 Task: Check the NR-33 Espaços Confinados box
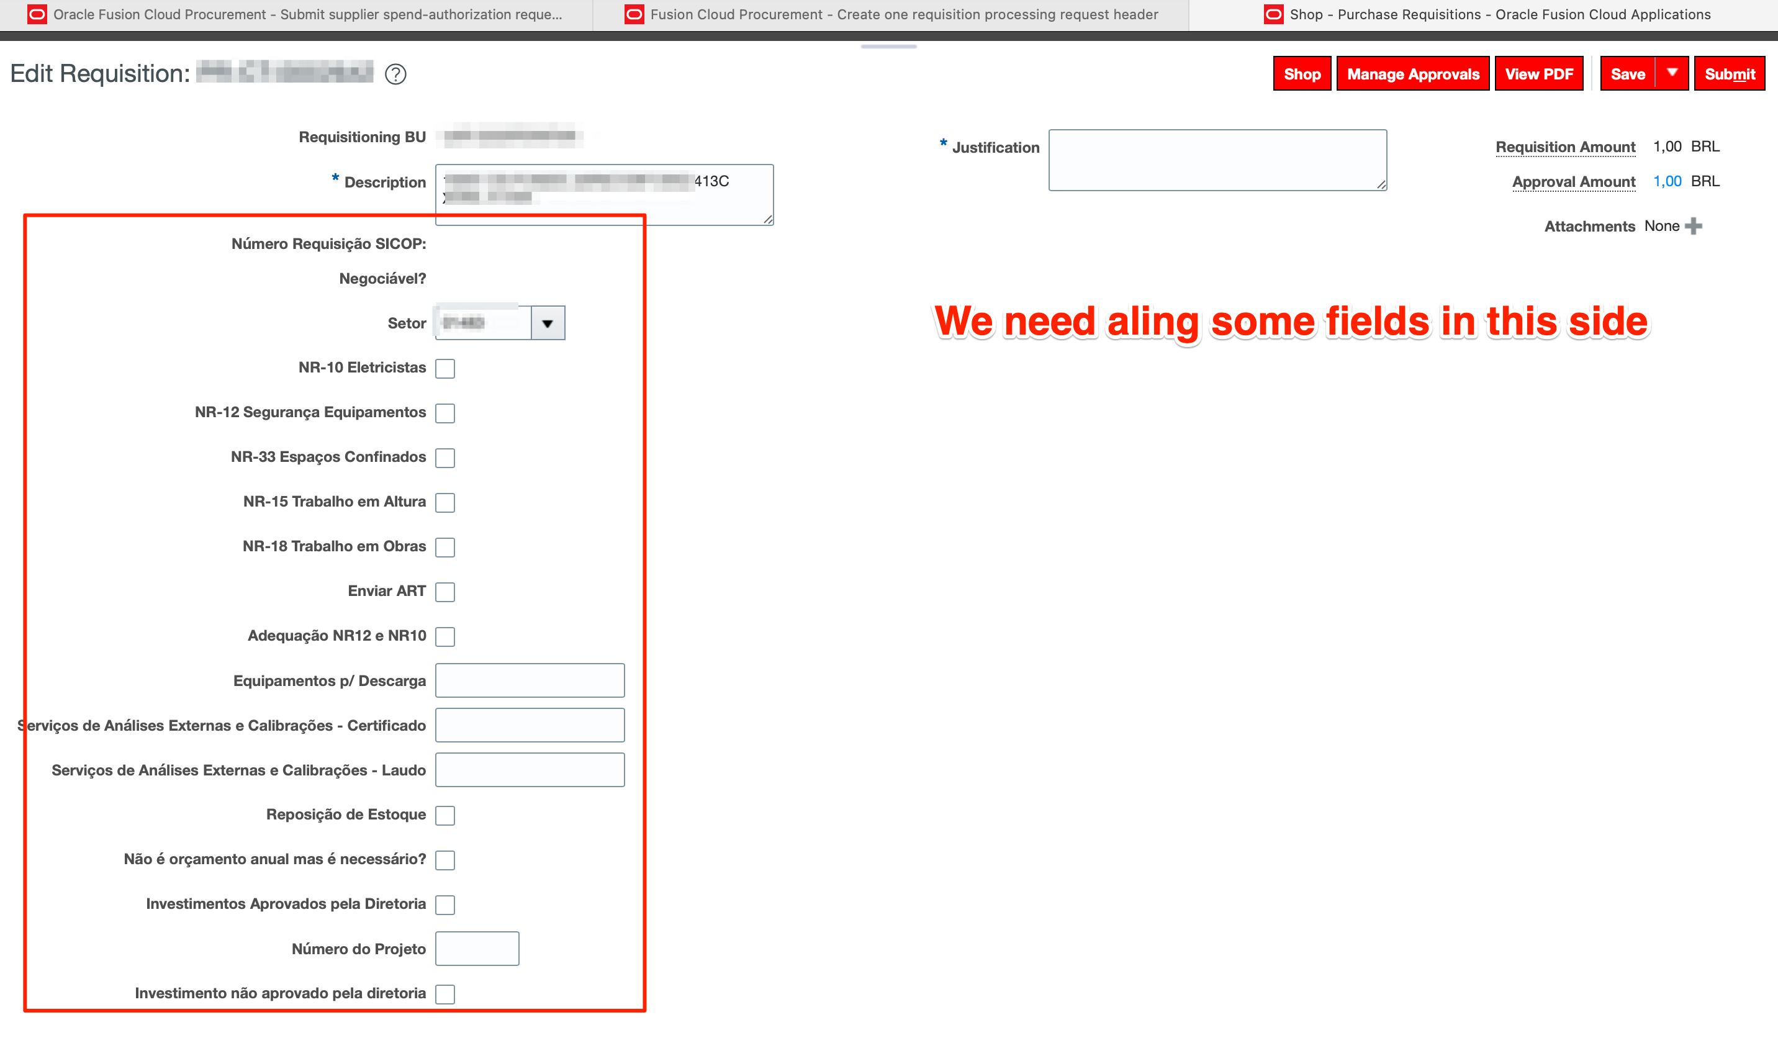coord(444,458)
